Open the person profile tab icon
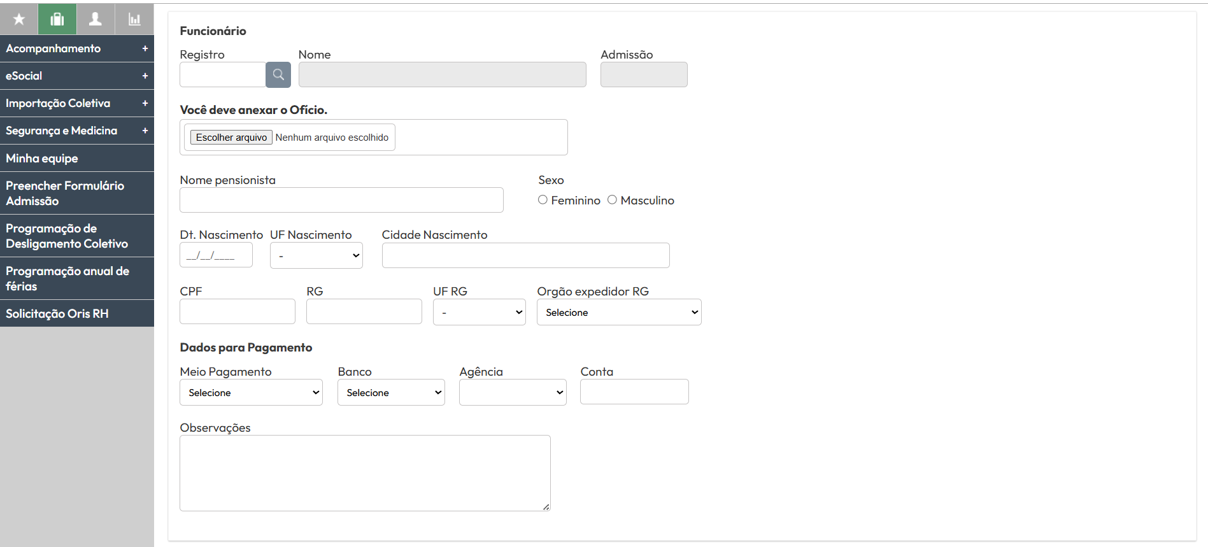The width and height of the screenshot is (1208, 547). click(96, 19)
